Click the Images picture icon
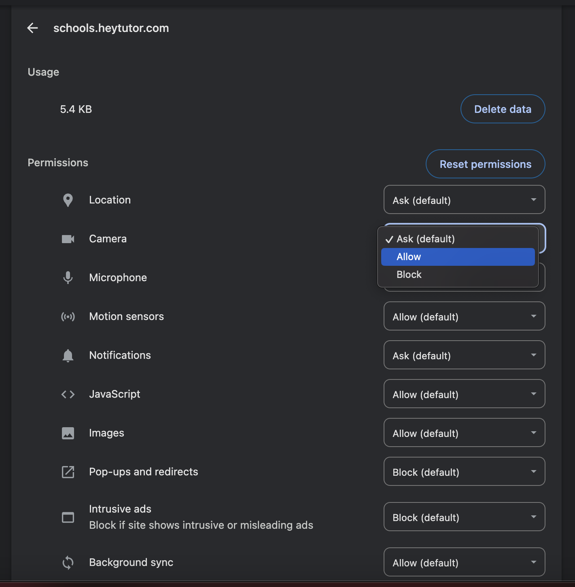Image resolution: width=575 pixels, height=587 pixels. pyautogui.click(x=68, y=433)
